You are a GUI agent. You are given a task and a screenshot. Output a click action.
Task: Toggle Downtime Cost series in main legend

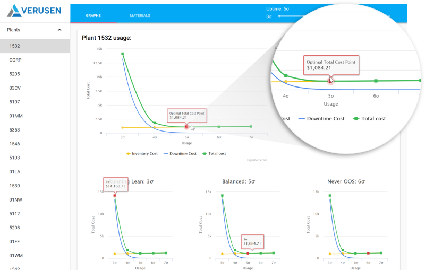pyautogui.click(x=180, y=153)
